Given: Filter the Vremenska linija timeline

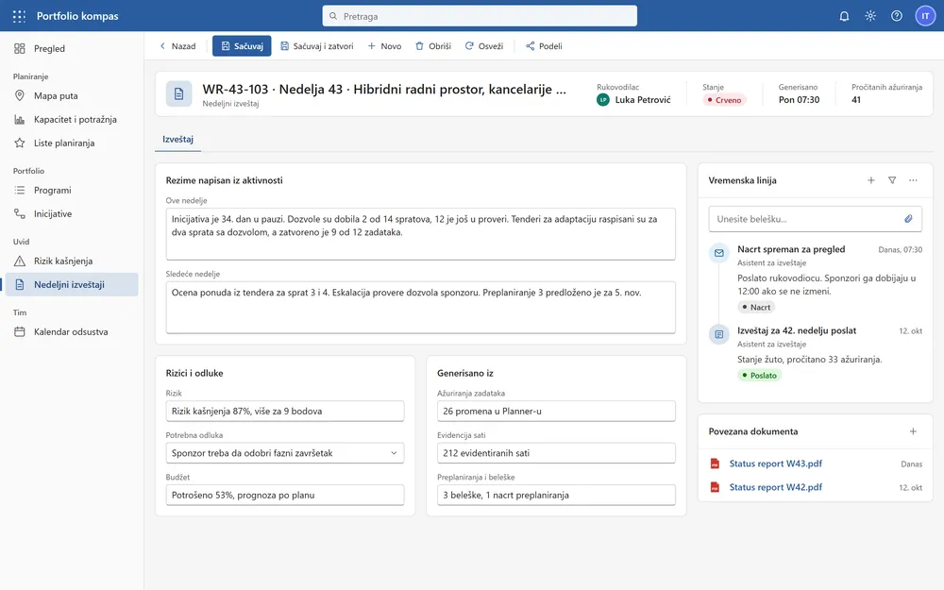Looking at the screenshot, I should point(892,180).
